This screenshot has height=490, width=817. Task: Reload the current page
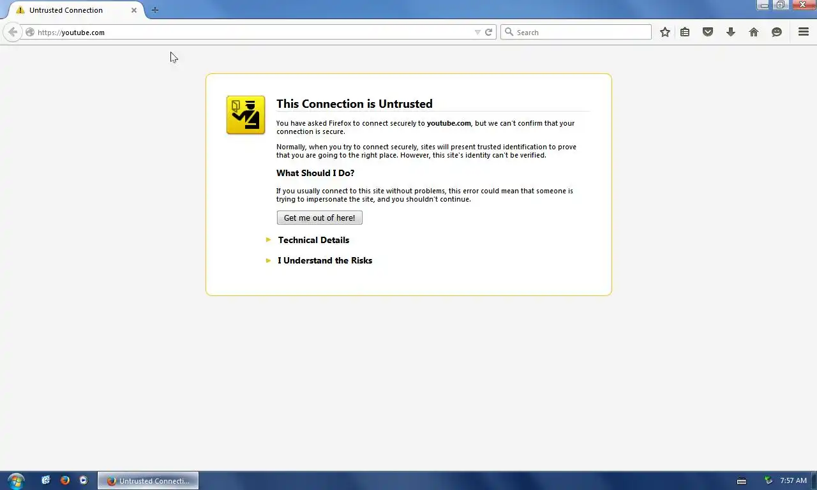(x=489, y=33)
